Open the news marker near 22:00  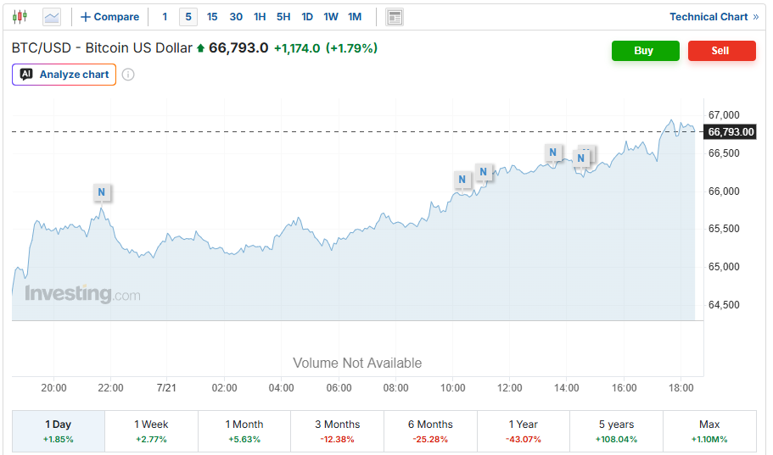click(102, 192)
